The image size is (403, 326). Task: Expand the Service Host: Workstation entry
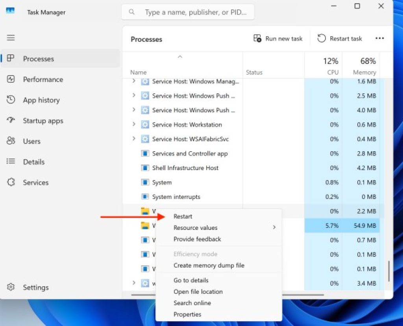(x=133, y=124)
